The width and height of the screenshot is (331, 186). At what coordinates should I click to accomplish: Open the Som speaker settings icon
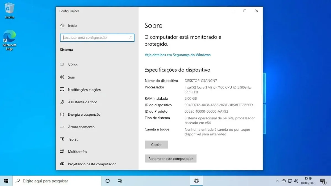point(62,77)
